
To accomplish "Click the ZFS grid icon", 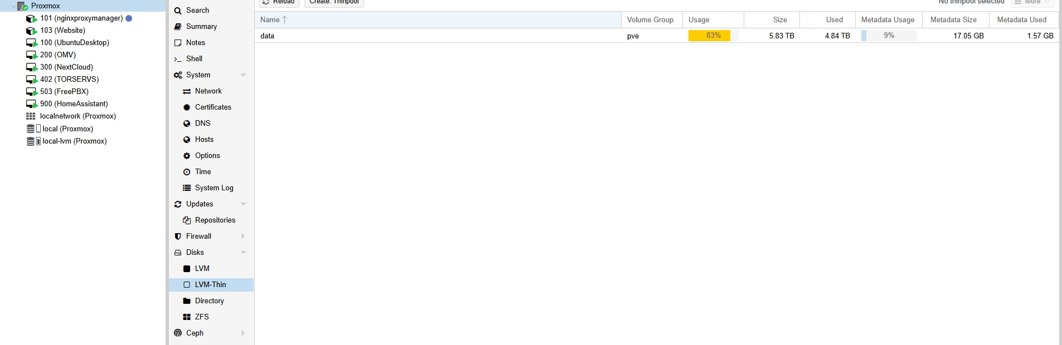I will point(187,317).
